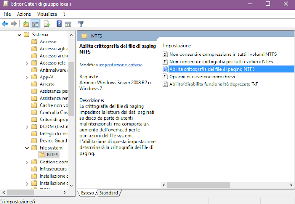
Task: Expand the App-V tree node
Action: [27, 77]
